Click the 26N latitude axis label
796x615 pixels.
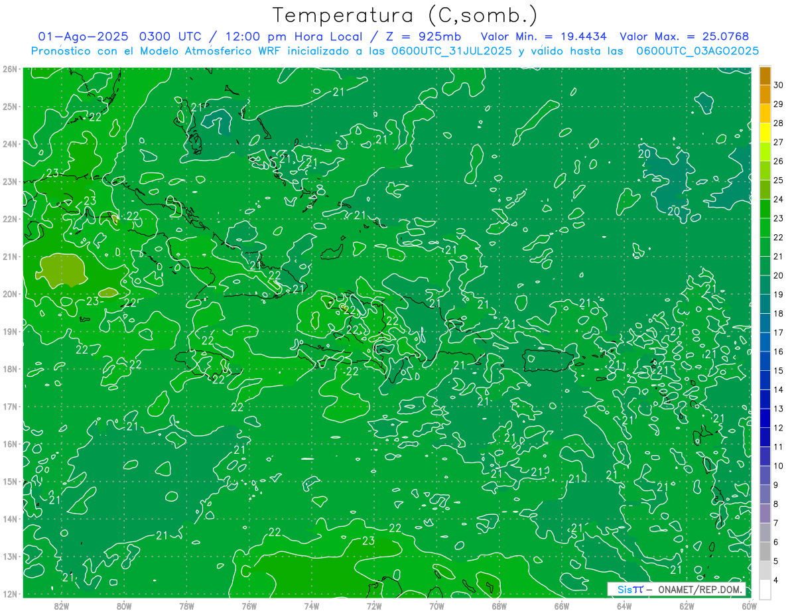10,69
